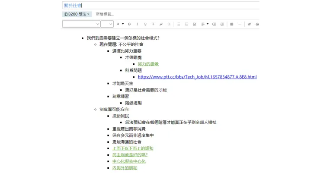The height and width of the screenshot is (173, 320).
Task: Click the bullet text 科系問題
Action: (133, 70)
